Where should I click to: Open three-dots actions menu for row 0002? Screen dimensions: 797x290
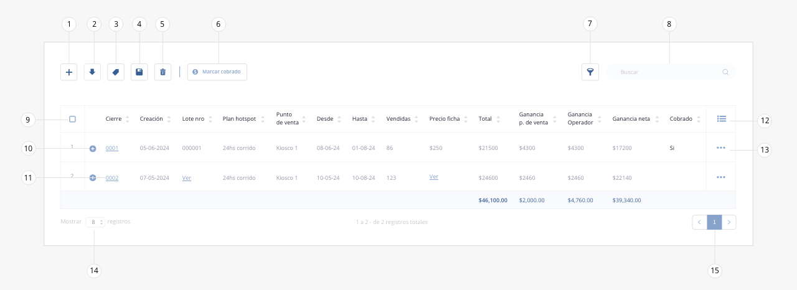(721, 177)
